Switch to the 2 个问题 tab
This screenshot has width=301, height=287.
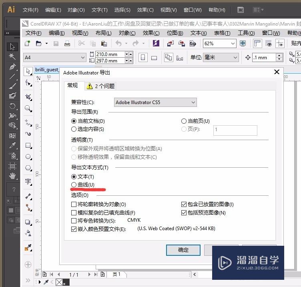click(100, 86)
